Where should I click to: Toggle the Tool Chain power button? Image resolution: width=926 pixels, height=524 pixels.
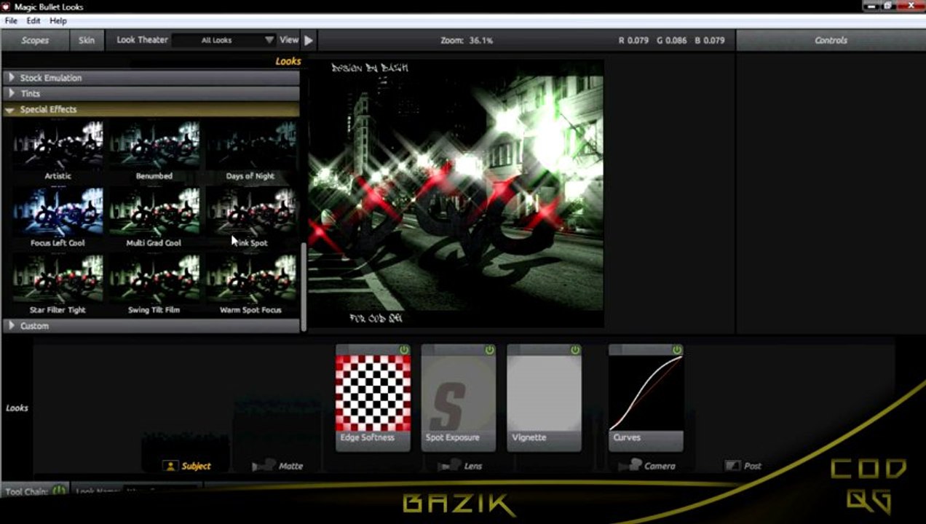[x=59, y=491]
